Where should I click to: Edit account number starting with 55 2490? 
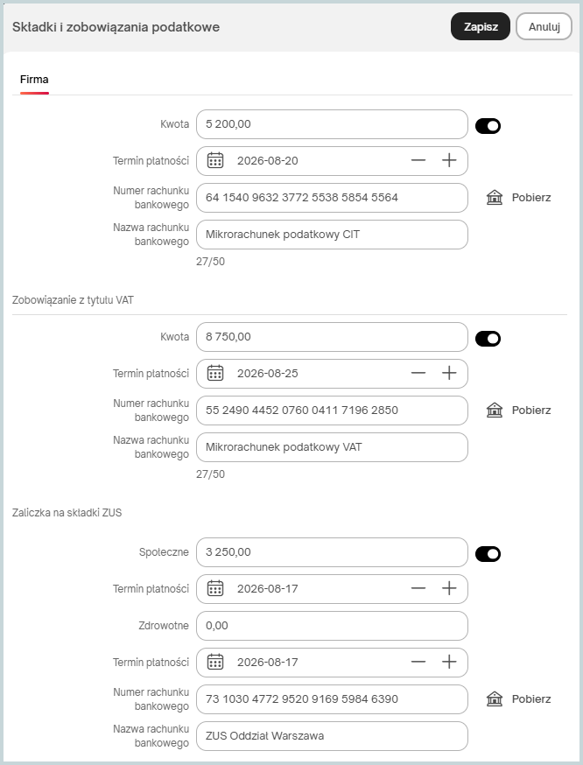pos(332,411)
